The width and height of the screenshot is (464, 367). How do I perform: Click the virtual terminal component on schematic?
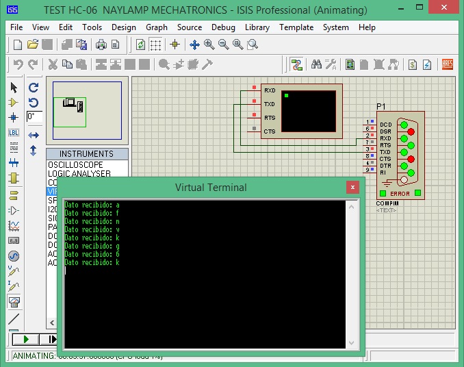click(x=302, y=112)
